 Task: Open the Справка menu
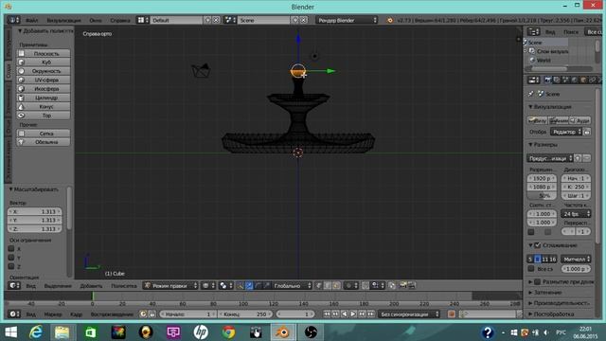point(120,20)
